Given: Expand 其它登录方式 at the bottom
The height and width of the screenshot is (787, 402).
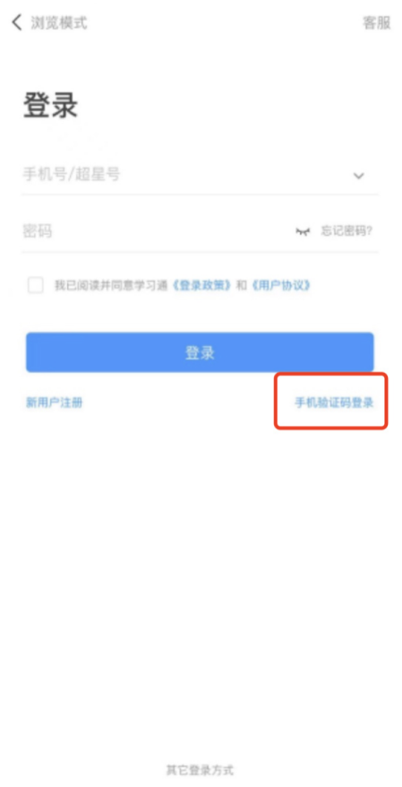Looking at the screenshot, I should [x=200, y=770].
